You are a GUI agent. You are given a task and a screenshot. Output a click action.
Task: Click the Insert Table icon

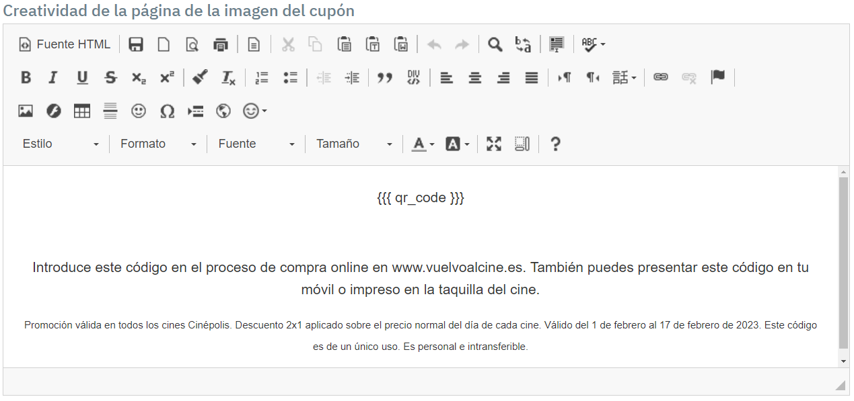coord(82,111)
